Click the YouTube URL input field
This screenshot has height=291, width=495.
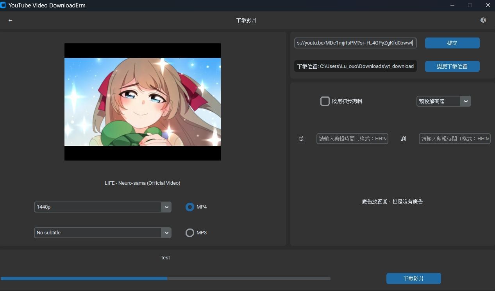(x=356, y=43)
